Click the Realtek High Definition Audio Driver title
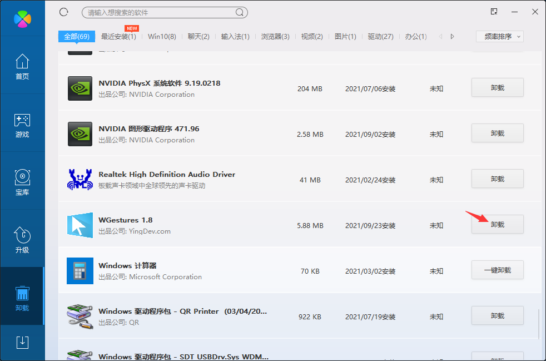Screen dimensions: 546x361 pyautogui.click(x=167, y=174)
